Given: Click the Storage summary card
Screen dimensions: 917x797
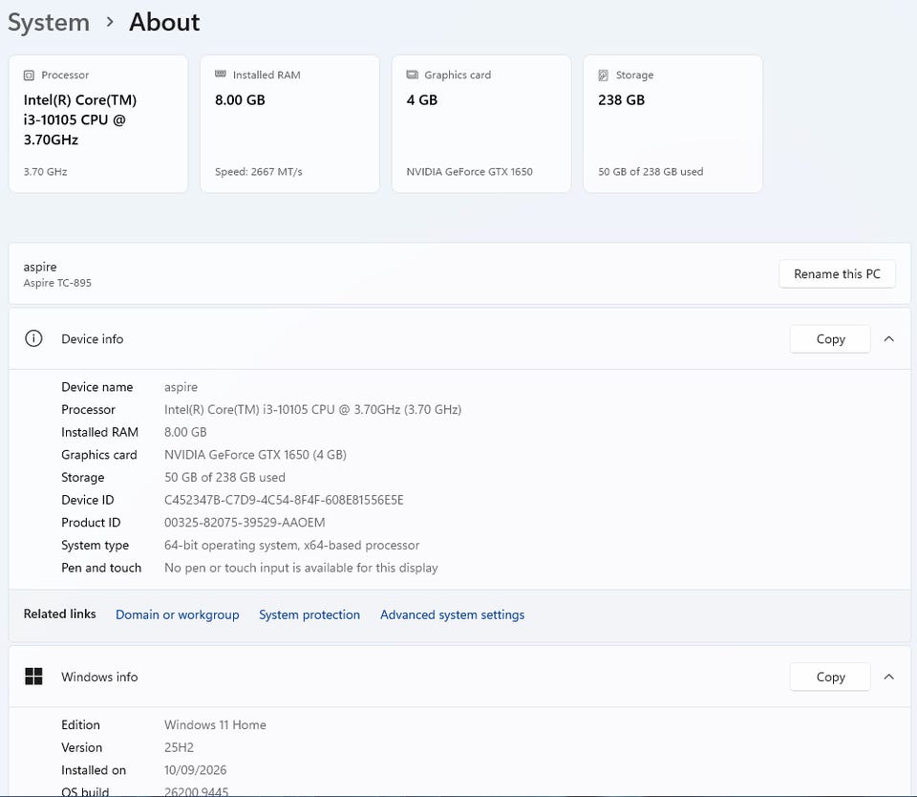Looking at the screenshot, I should tap(673, 123).
